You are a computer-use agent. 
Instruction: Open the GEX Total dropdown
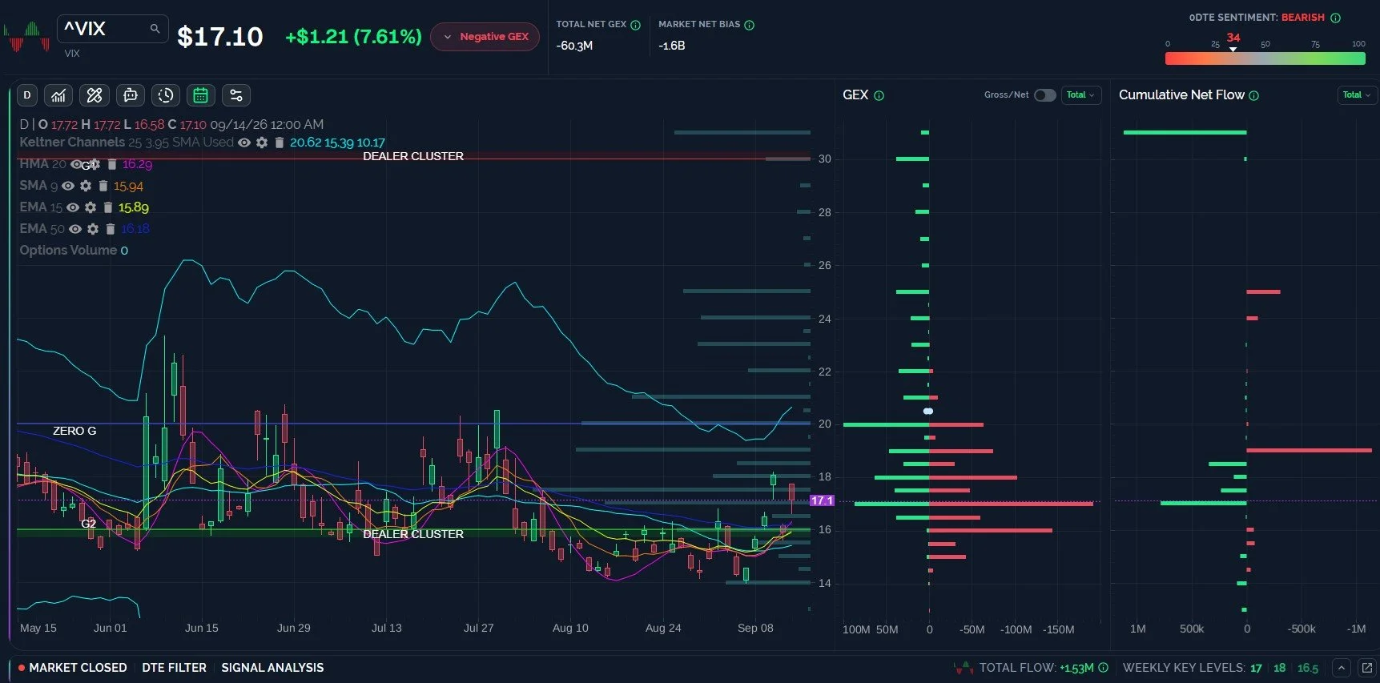coord(1081,95)
